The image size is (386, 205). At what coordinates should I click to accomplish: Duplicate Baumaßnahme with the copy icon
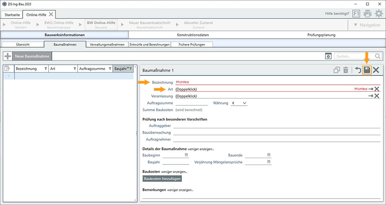point(336,70)
